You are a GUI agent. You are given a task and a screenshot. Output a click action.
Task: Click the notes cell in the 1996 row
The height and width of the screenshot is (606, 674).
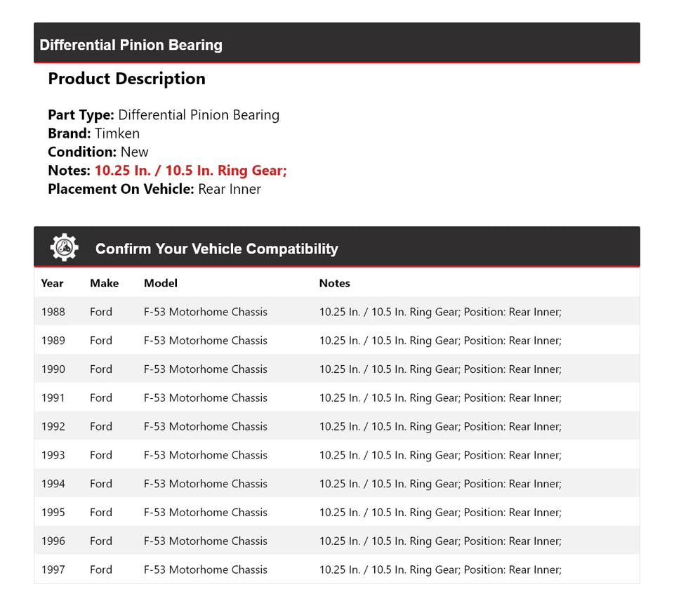[440, 541]
